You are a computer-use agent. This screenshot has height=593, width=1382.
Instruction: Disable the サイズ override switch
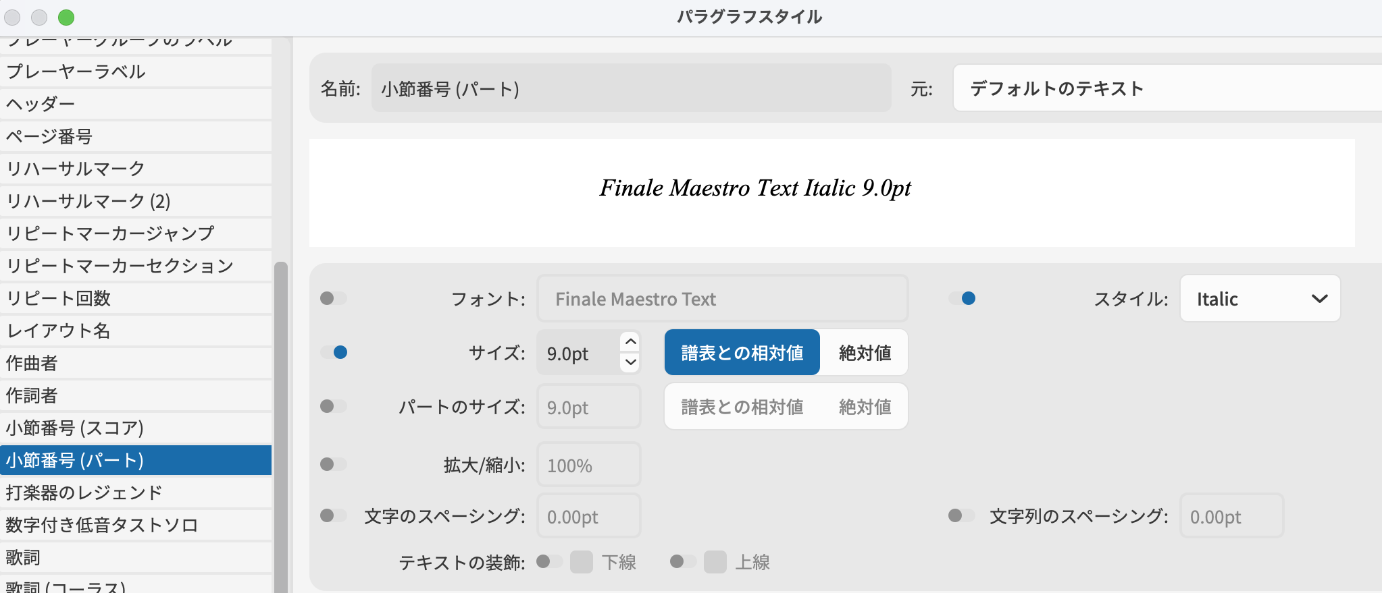[x=333, y=352]
